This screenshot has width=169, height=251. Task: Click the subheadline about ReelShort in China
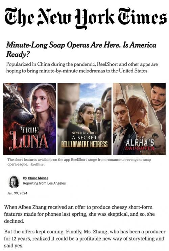coord(82,67)
